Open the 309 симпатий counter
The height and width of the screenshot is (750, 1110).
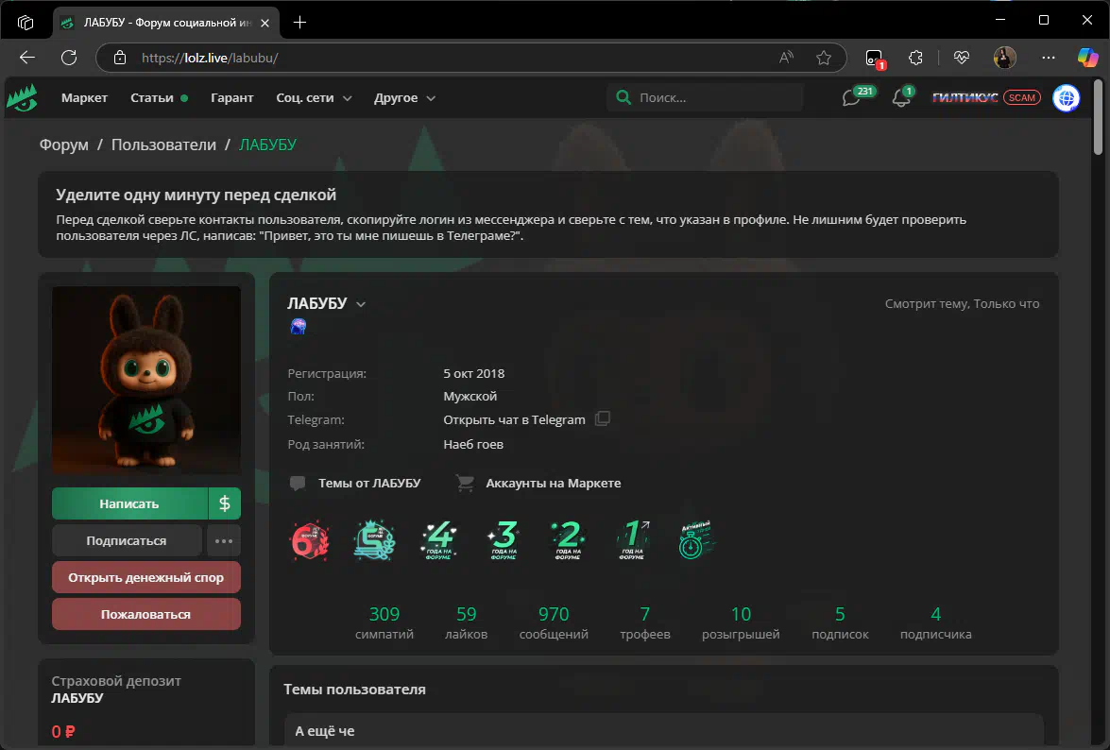point(384,622)
